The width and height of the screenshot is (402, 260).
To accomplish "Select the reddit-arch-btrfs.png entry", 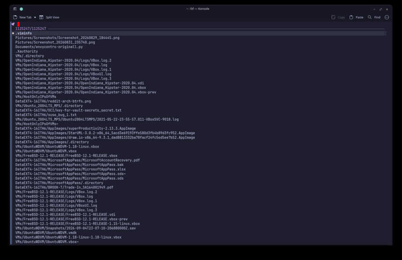I will pos(53,101).
